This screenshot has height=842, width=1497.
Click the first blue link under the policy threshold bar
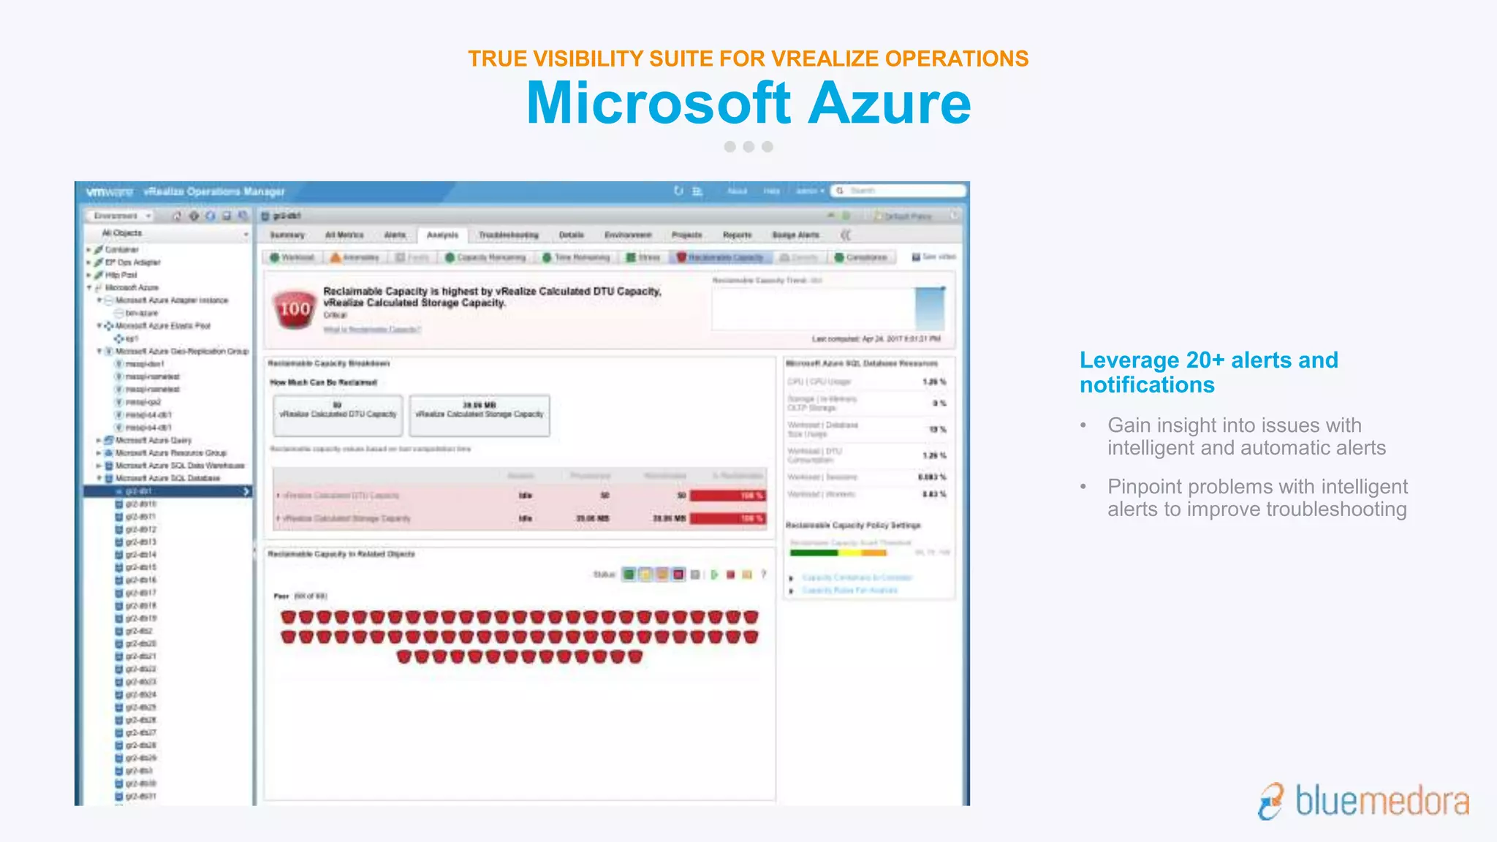[857, 577]
